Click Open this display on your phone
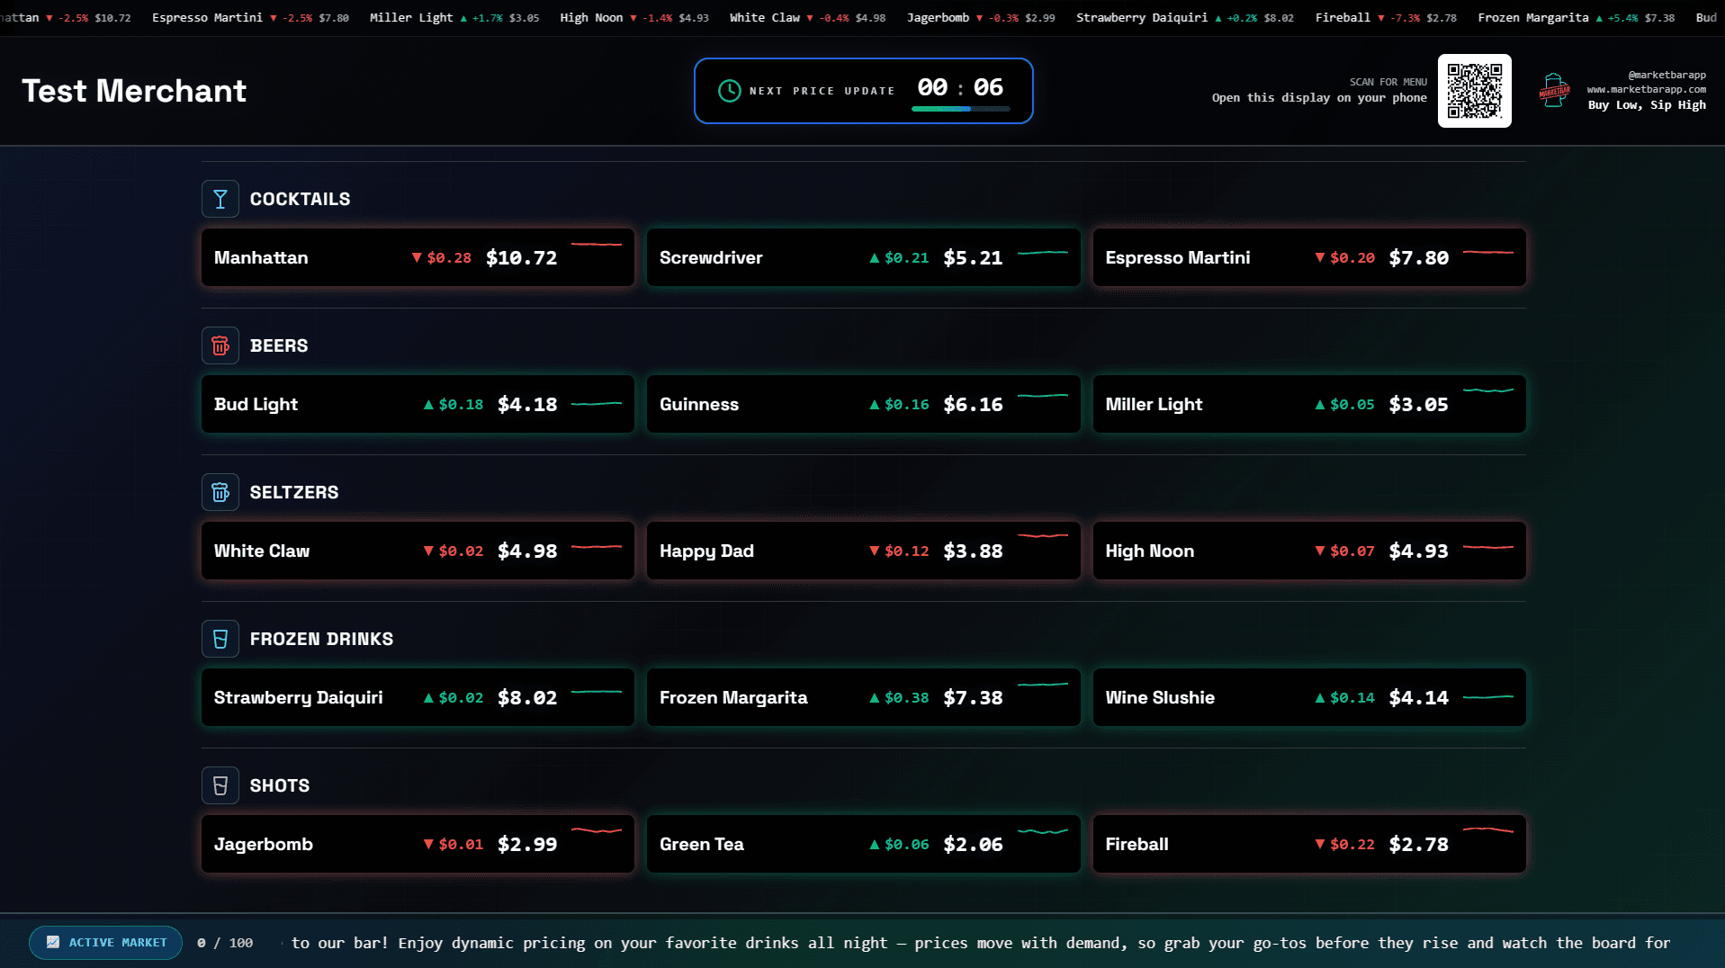The image size is (1725, 968). 1319,97
